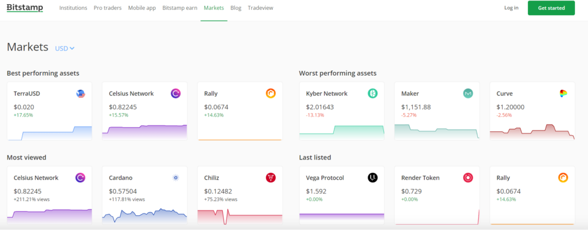Click Celsius Network icon under Most viewed

(81, 178)
